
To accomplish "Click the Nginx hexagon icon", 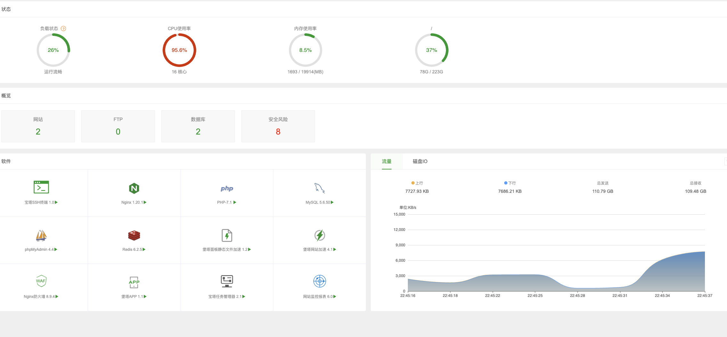I will pyautogui.click(x=134, y=188).
